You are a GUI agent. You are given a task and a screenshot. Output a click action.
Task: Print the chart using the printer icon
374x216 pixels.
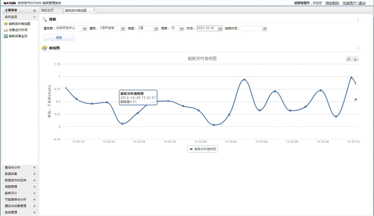click(x=349, y=59)
